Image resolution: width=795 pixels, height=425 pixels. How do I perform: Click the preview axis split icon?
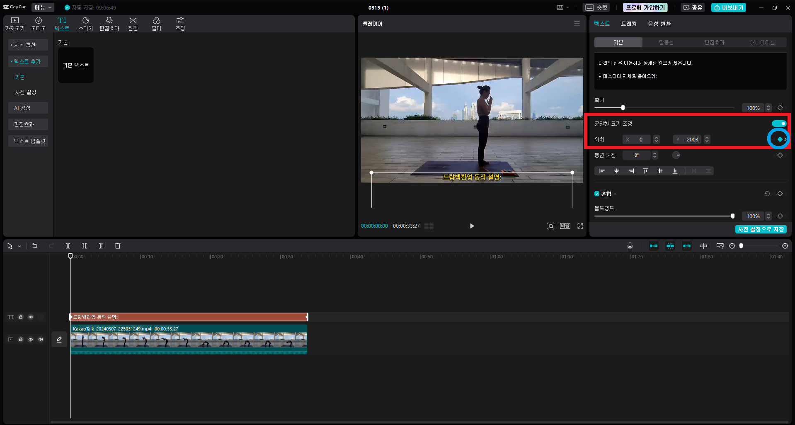click(703, 246)
